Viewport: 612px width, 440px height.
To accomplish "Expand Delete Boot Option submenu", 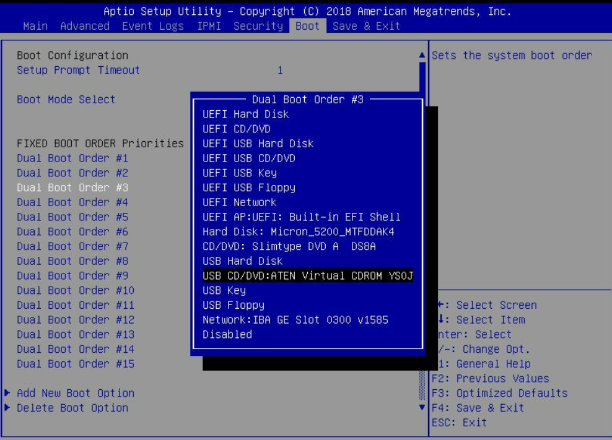I will (72, 408).
